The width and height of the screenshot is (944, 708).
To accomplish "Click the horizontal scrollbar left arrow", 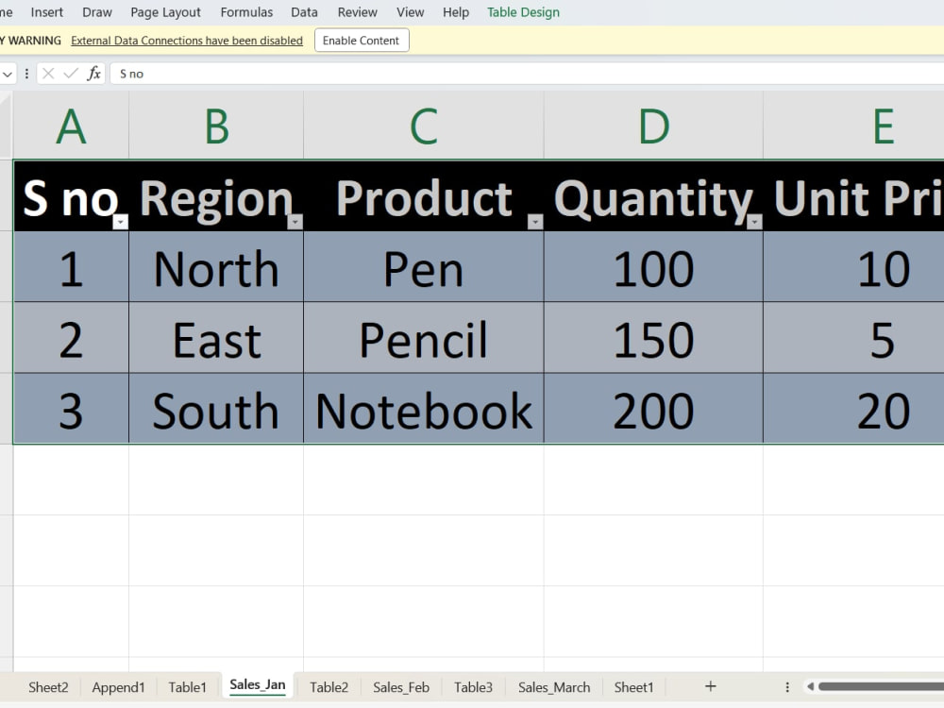I will pos(810,686).
